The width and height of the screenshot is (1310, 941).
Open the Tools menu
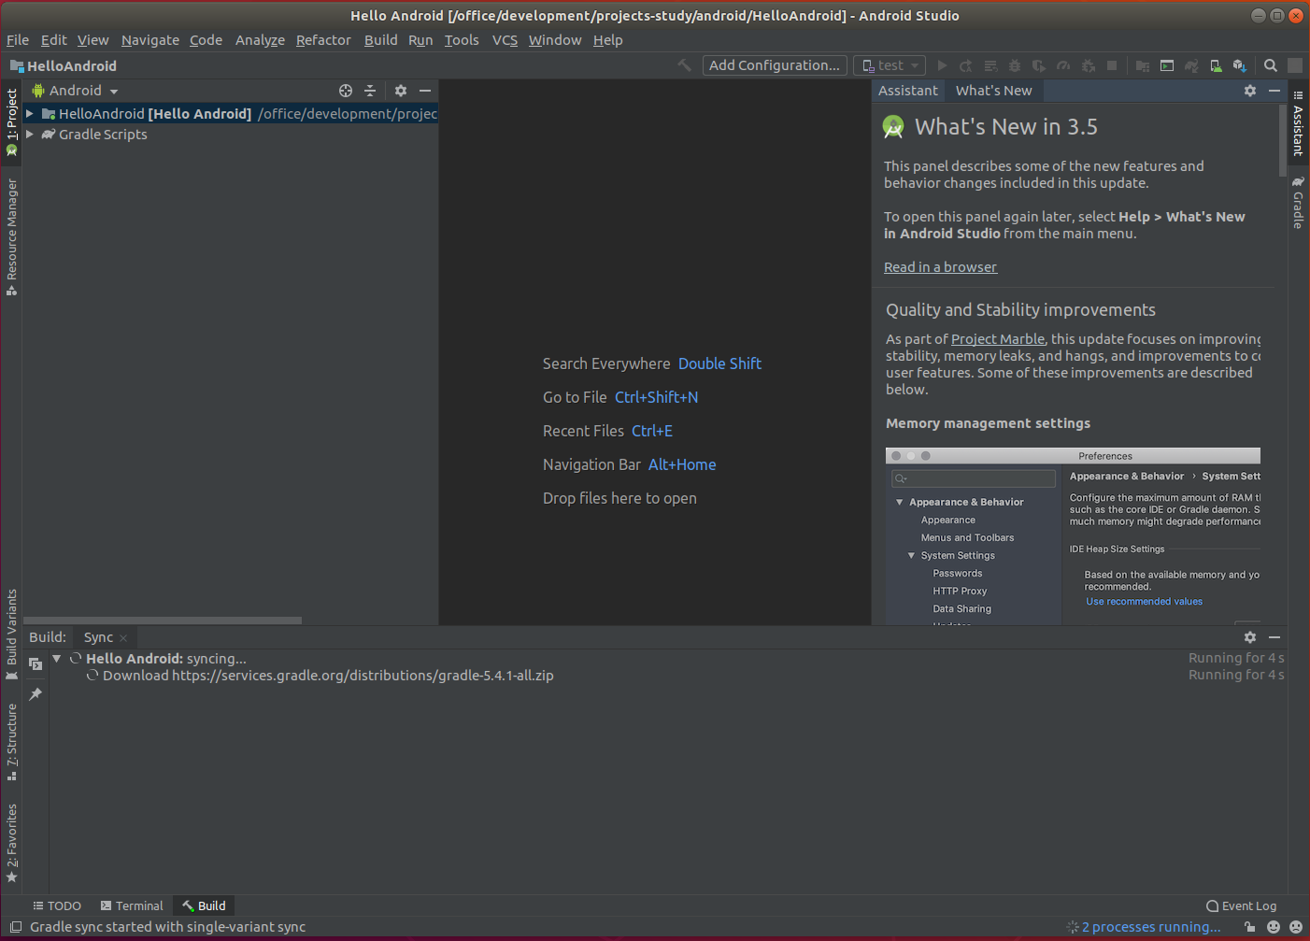click(462, 40)
